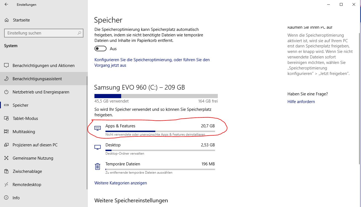This screenshot has width=361, height=207.
Task: Click Zwischenablage clipboard icon
Action: pyautogui.click(x=7, y=171)
